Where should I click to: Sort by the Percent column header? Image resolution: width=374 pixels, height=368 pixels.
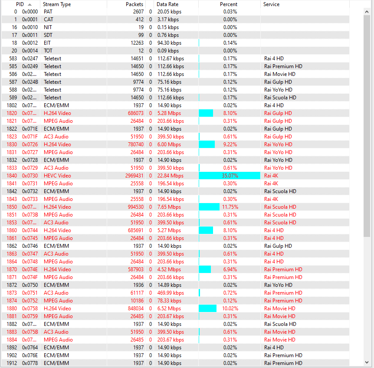pyautogui.click(x=229, y=4)
